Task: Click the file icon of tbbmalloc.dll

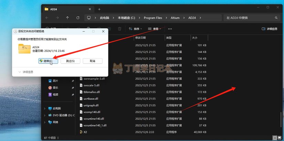Action: point(81,92)
